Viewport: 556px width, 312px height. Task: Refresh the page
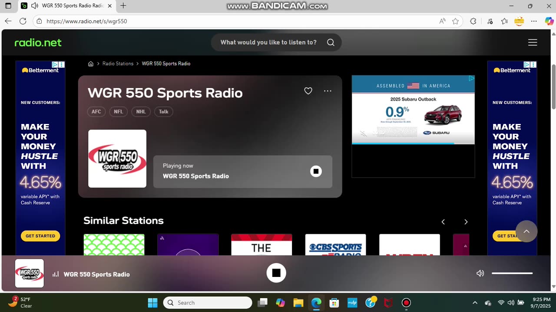(23, 21)
